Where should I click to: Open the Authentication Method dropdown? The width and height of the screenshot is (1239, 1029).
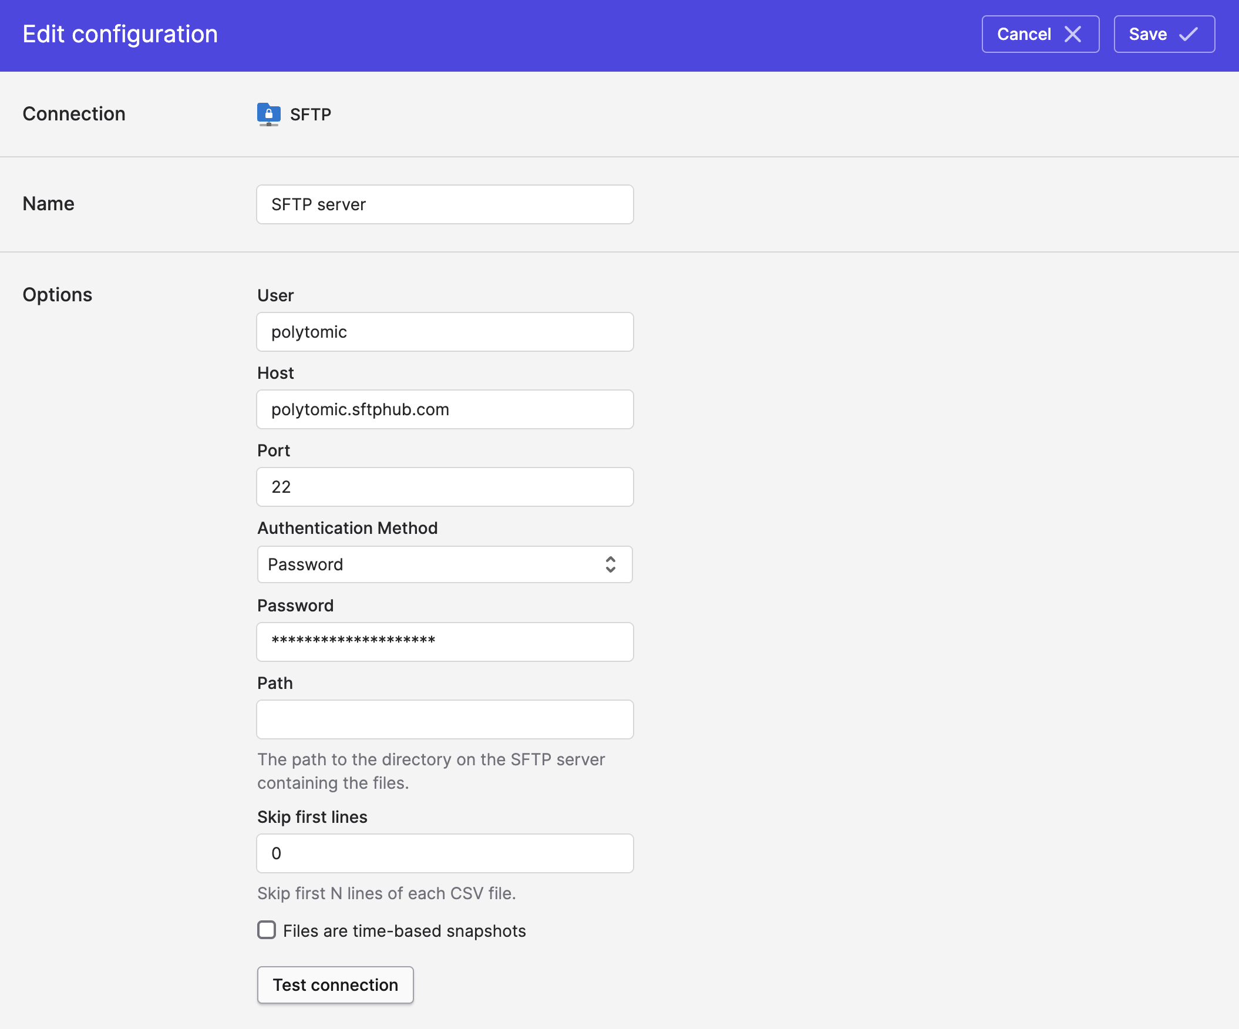tap(445, 564)
